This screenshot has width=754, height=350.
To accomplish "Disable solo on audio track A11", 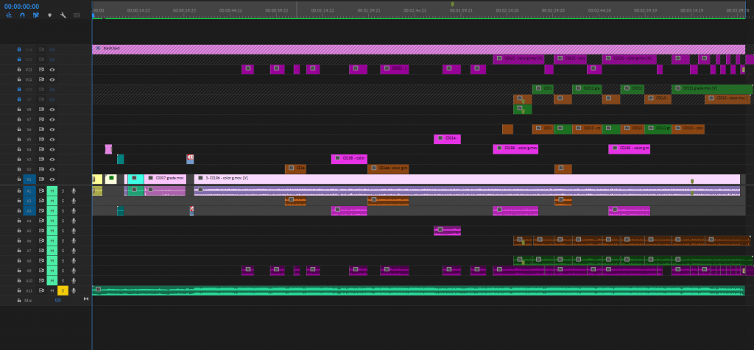I will [x=63, y=290].
